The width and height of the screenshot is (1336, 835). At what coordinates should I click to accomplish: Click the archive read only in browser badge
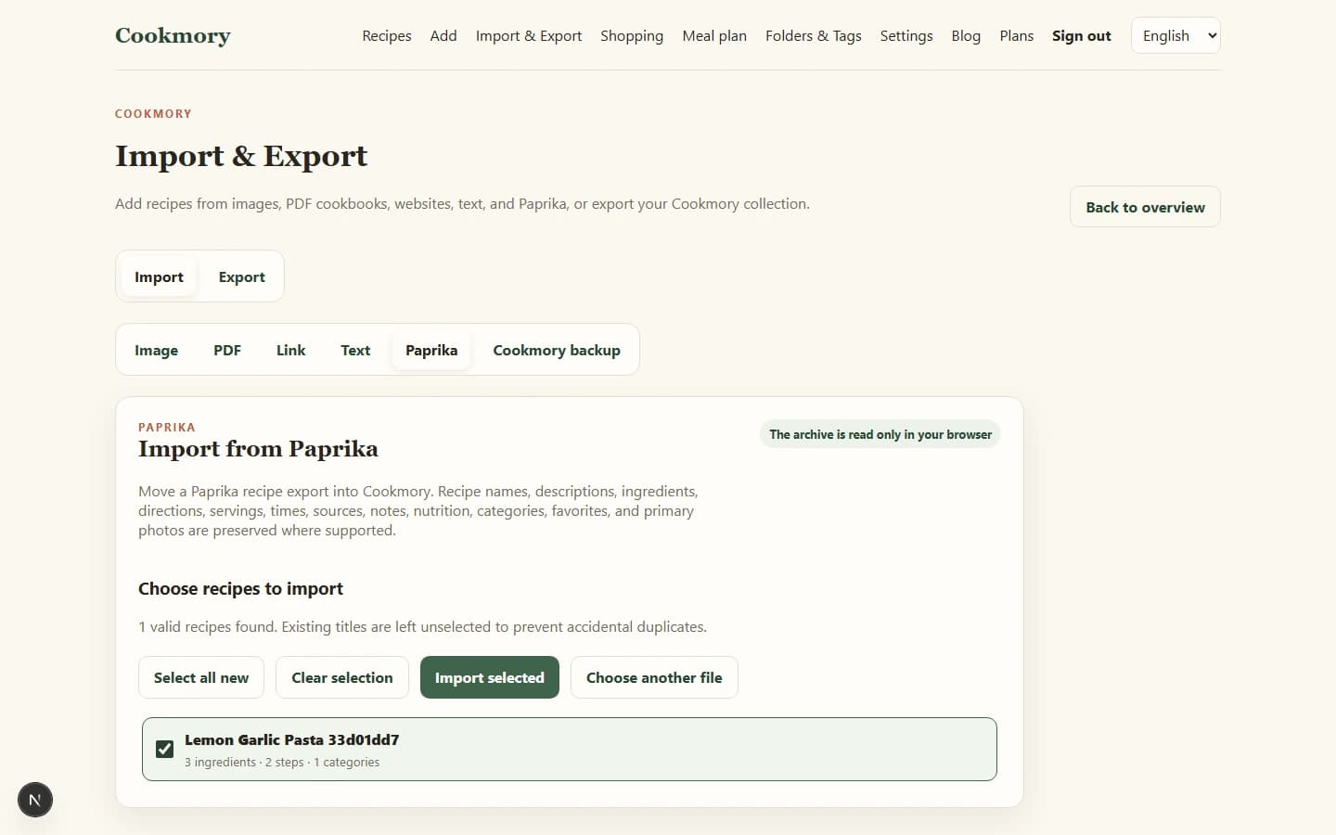(x=880, y=434)
